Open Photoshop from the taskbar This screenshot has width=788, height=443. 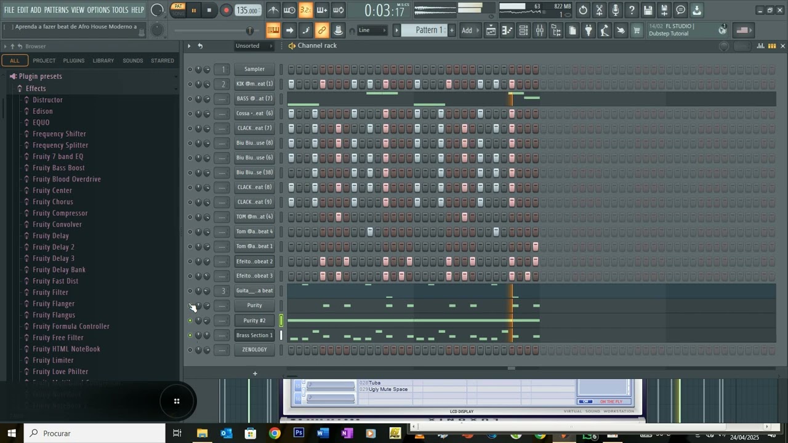[x=299, y=433]
